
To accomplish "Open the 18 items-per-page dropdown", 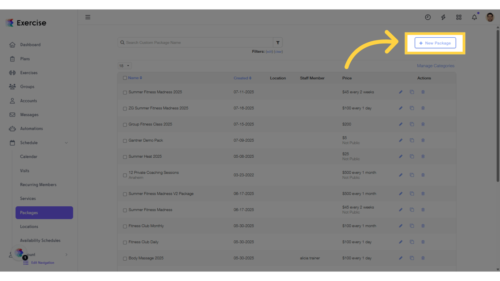I will 124,65.
